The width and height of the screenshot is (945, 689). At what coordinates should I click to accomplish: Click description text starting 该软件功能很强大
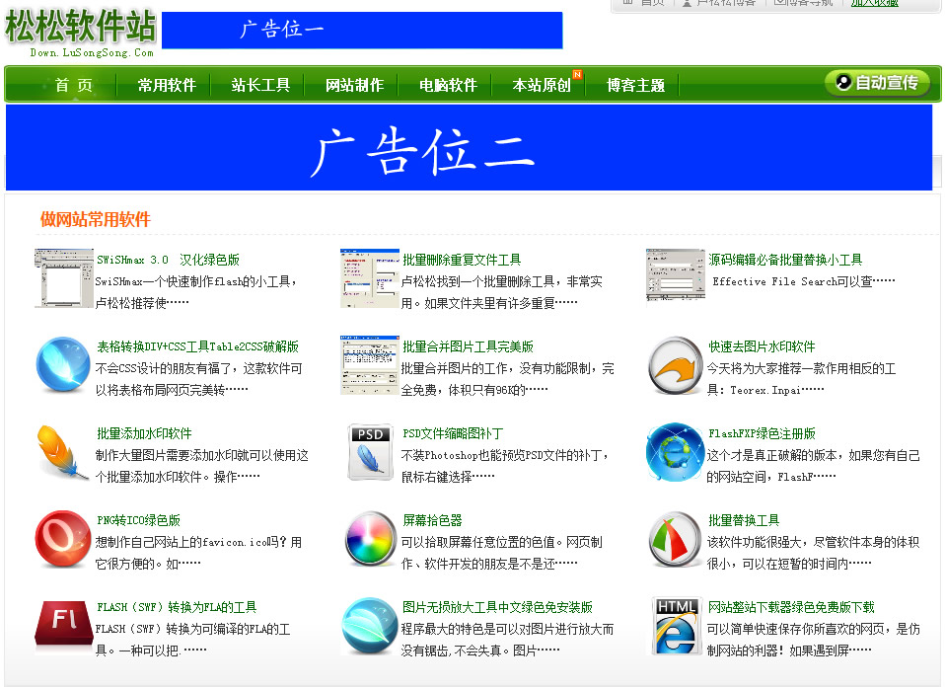(813, 553)
